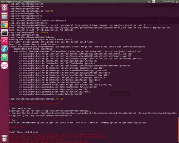The image size is (179, 143).
Task: Open the sound volume indicator
Action: click(x=158, y=2)
